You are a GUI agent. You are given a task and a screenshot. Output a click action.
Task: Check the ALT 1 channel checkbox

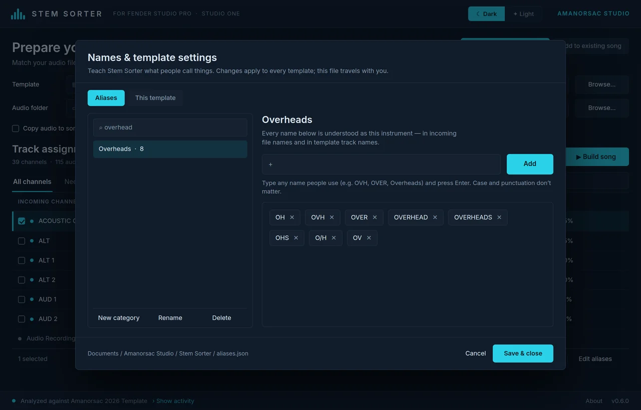tap(22, 260)
